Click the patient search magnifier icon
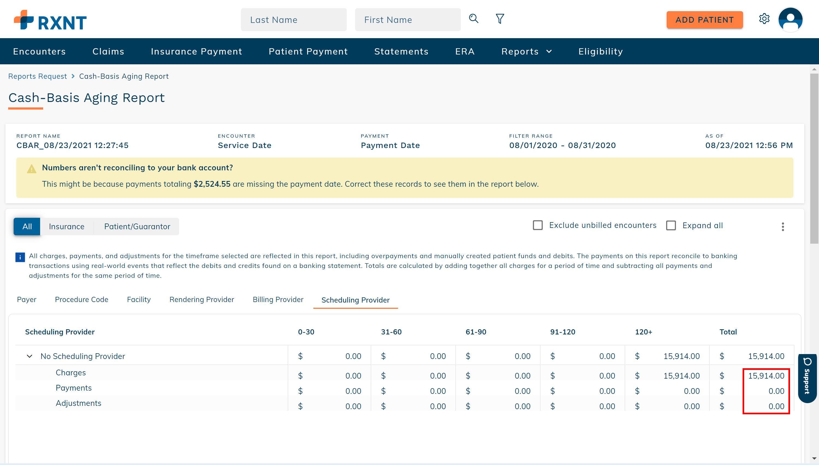819x465 pixels. [474, 19]
